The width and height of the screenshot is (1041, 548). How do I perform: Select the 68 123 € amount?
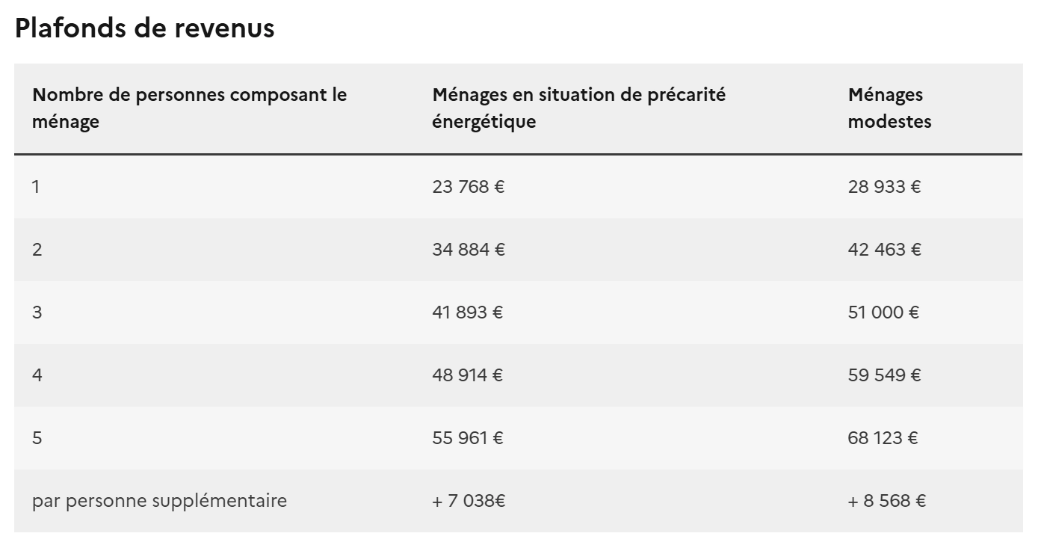pyautogui.click(x=883, y=438)
